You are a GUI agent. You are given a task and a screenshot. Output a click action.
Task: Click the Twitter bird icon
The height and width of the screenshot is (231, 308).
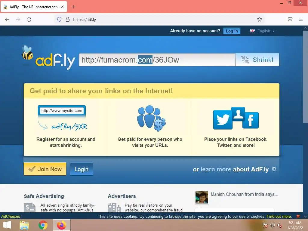[x=223, y=120]
